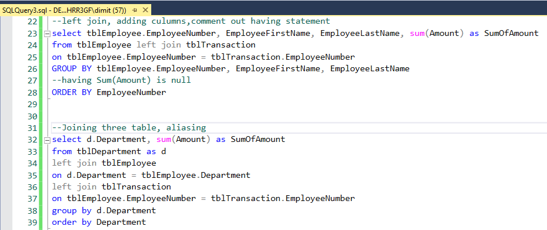The width and height of the screenshot is (547, 230).
Task: Close the SQLQuery3.sql tab
Action: (x=145, y=10)
